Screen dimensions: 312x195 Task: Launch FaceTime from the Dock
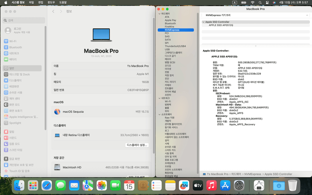point(115,185)
